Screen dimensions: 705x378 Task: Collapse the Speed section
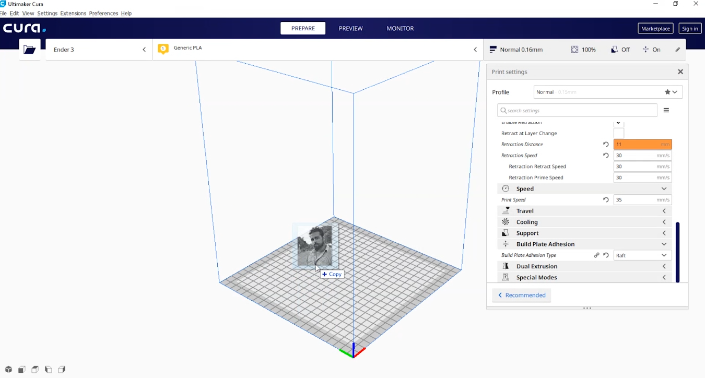[x=664, y=188]
